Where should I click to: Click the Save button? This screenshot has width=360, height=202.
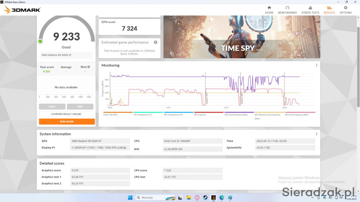[x=80, y=107]
